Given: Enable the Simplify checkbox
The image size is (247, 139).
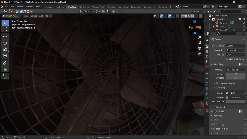Looking at the screenshot, I should click(x=214, y=124).
